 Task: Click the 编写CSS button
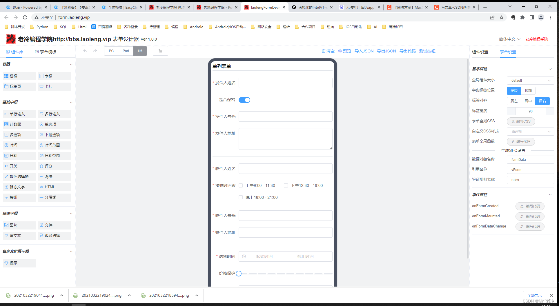pyautogui.click(x=521, y=121)
